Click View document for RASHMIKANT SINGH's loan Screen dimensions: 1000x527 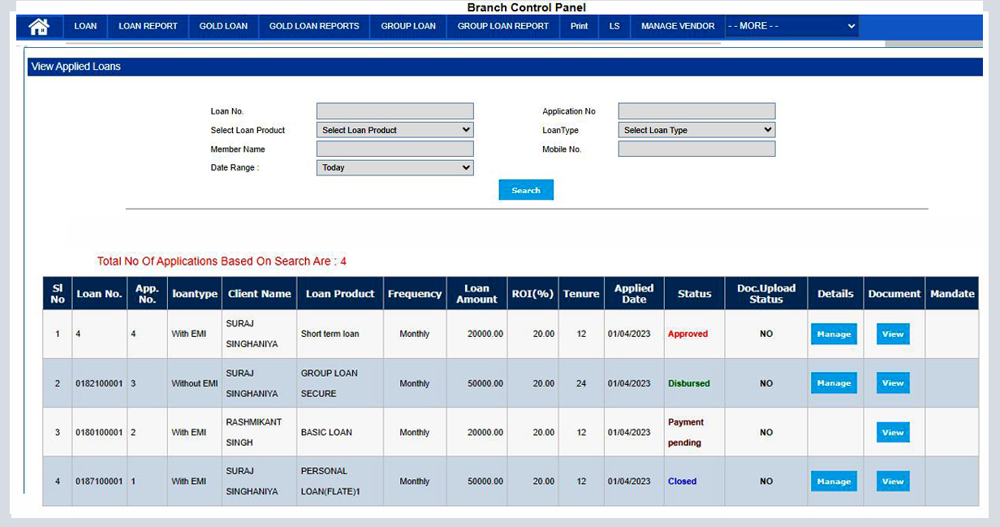pos(892,432)
